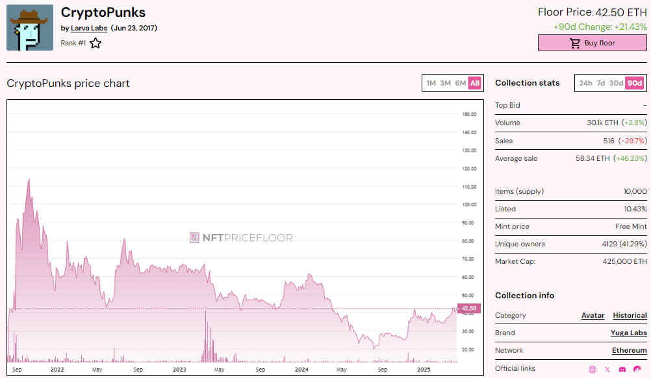
Task: Switch chart range to 6M
Action: [460, 83]
